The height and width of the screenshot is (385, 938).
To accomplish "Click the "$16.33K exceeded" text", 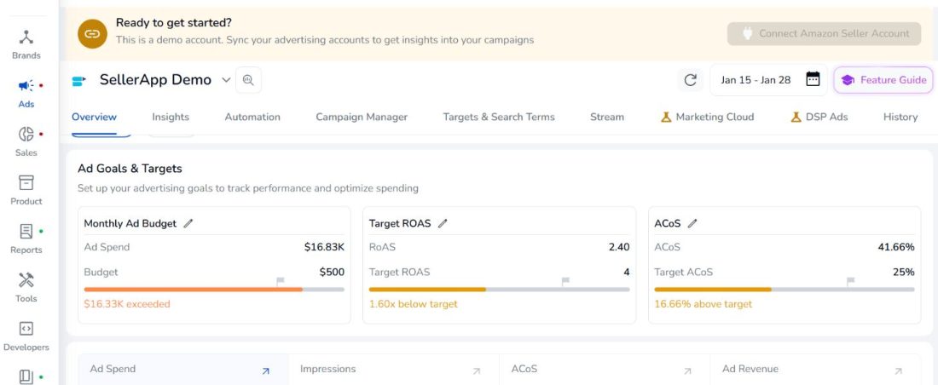I will tap(127, 304).
